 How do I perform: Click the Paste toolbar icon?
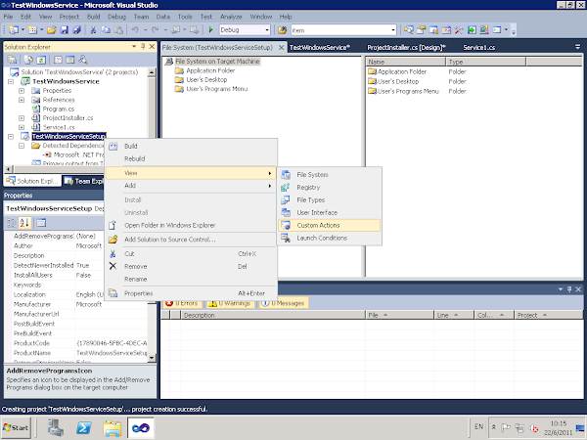118,30
